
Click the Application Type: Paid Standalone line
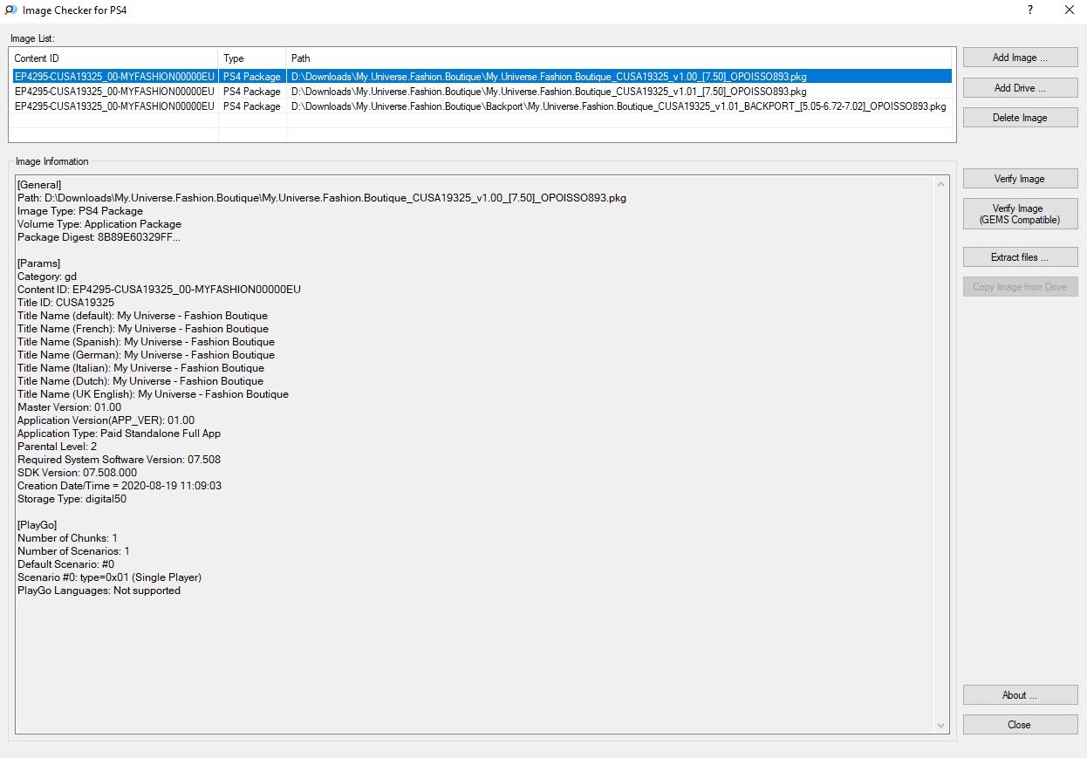point(119,434)
